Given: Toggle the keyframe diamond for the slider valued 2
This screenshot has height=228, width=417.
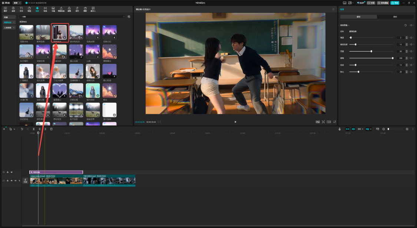Looking at the screenshot, I should coord(411,37).
